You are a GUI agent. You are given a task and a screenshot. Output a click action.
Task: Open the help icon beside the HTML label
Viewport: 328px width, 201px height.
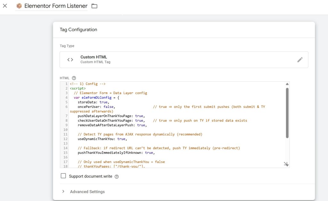(x=74, y=78)
